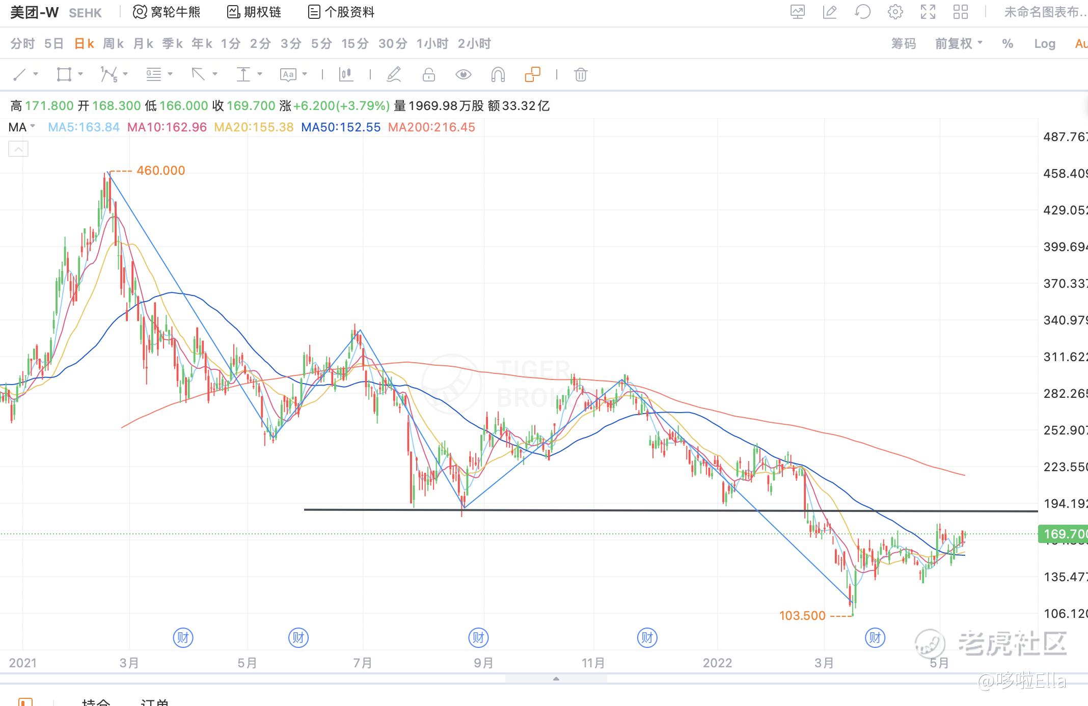Image resolution: width=1088 pixels, height=706 pixels.
Task: Select the trend line drawing tool
Action: tap(19, 75)
